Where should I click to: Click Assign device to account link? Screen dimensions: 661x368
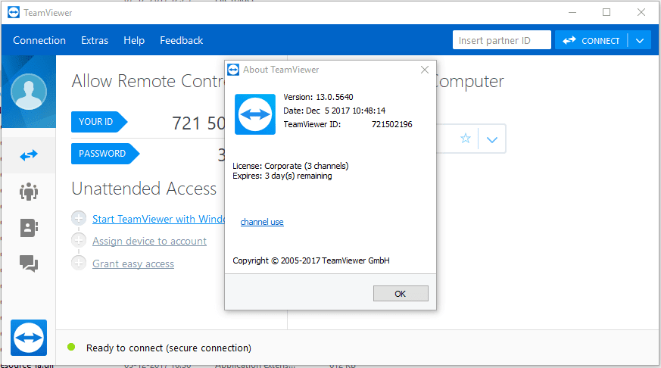coord(149,241)
